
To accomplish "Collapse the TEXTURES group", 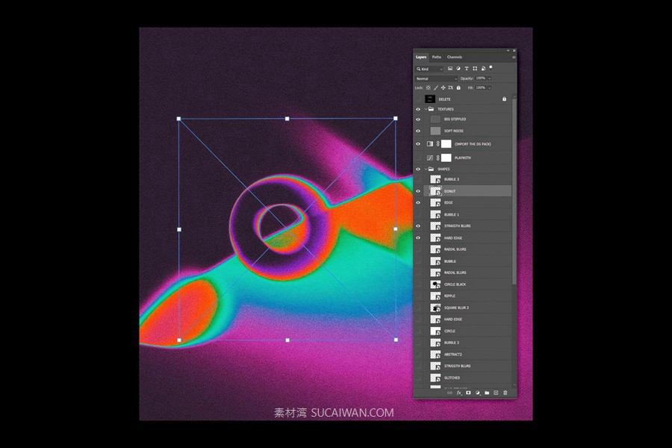I will coord(425,109).
